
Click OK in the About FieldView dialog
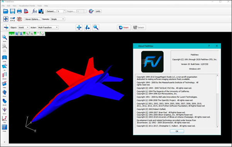pos(177,131)
